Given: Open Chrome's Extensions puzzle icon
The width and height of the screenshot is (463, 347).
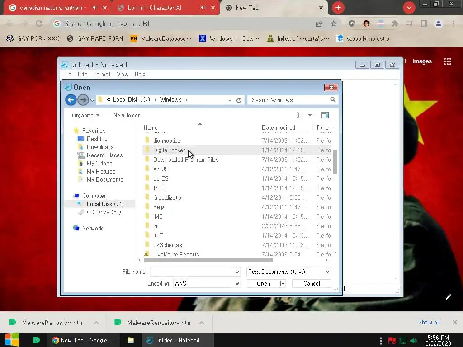Looking at the screenshot, I should 395,23.
